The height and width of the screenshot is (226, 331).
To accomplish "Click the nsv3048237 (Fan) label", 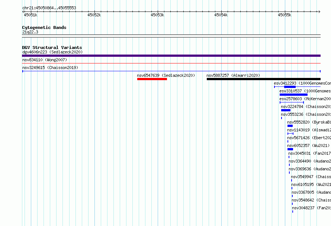I will tap(312, 208).
